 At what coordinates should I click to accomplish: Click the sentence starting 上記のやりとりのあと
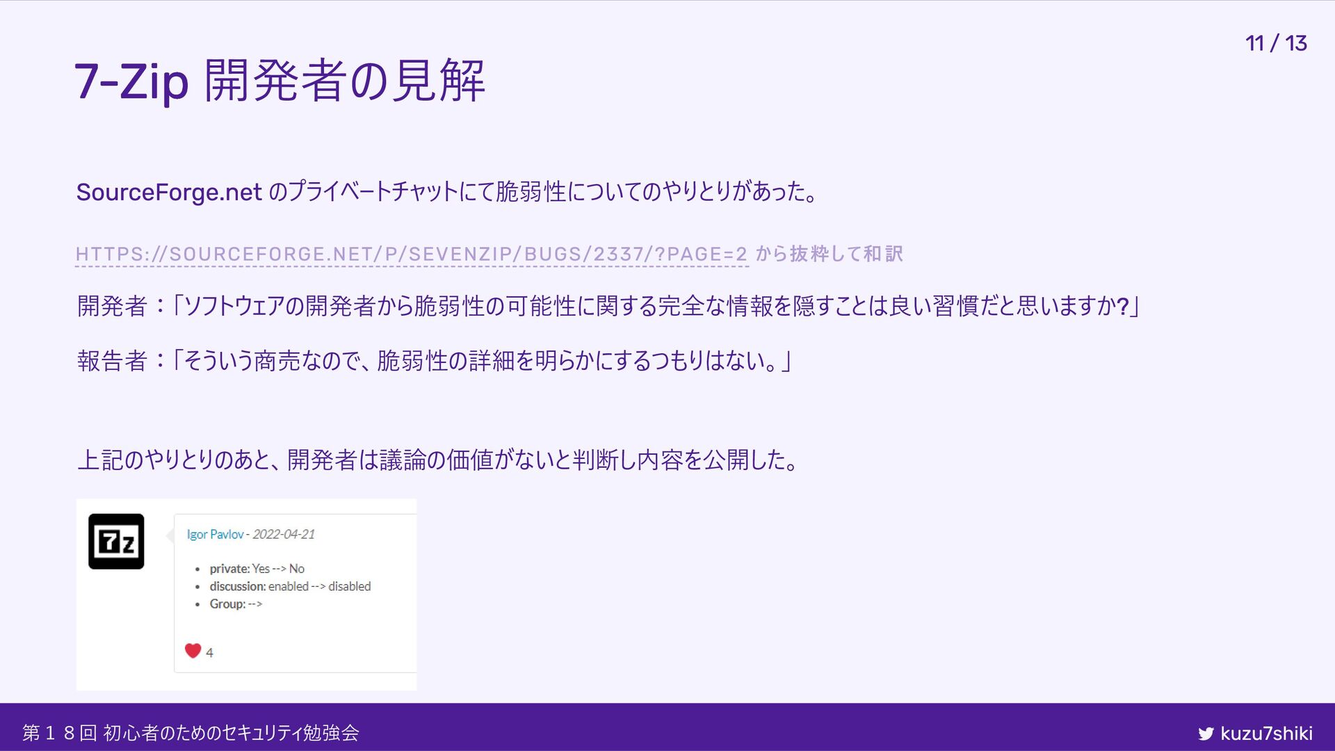[x=438, y=460]
